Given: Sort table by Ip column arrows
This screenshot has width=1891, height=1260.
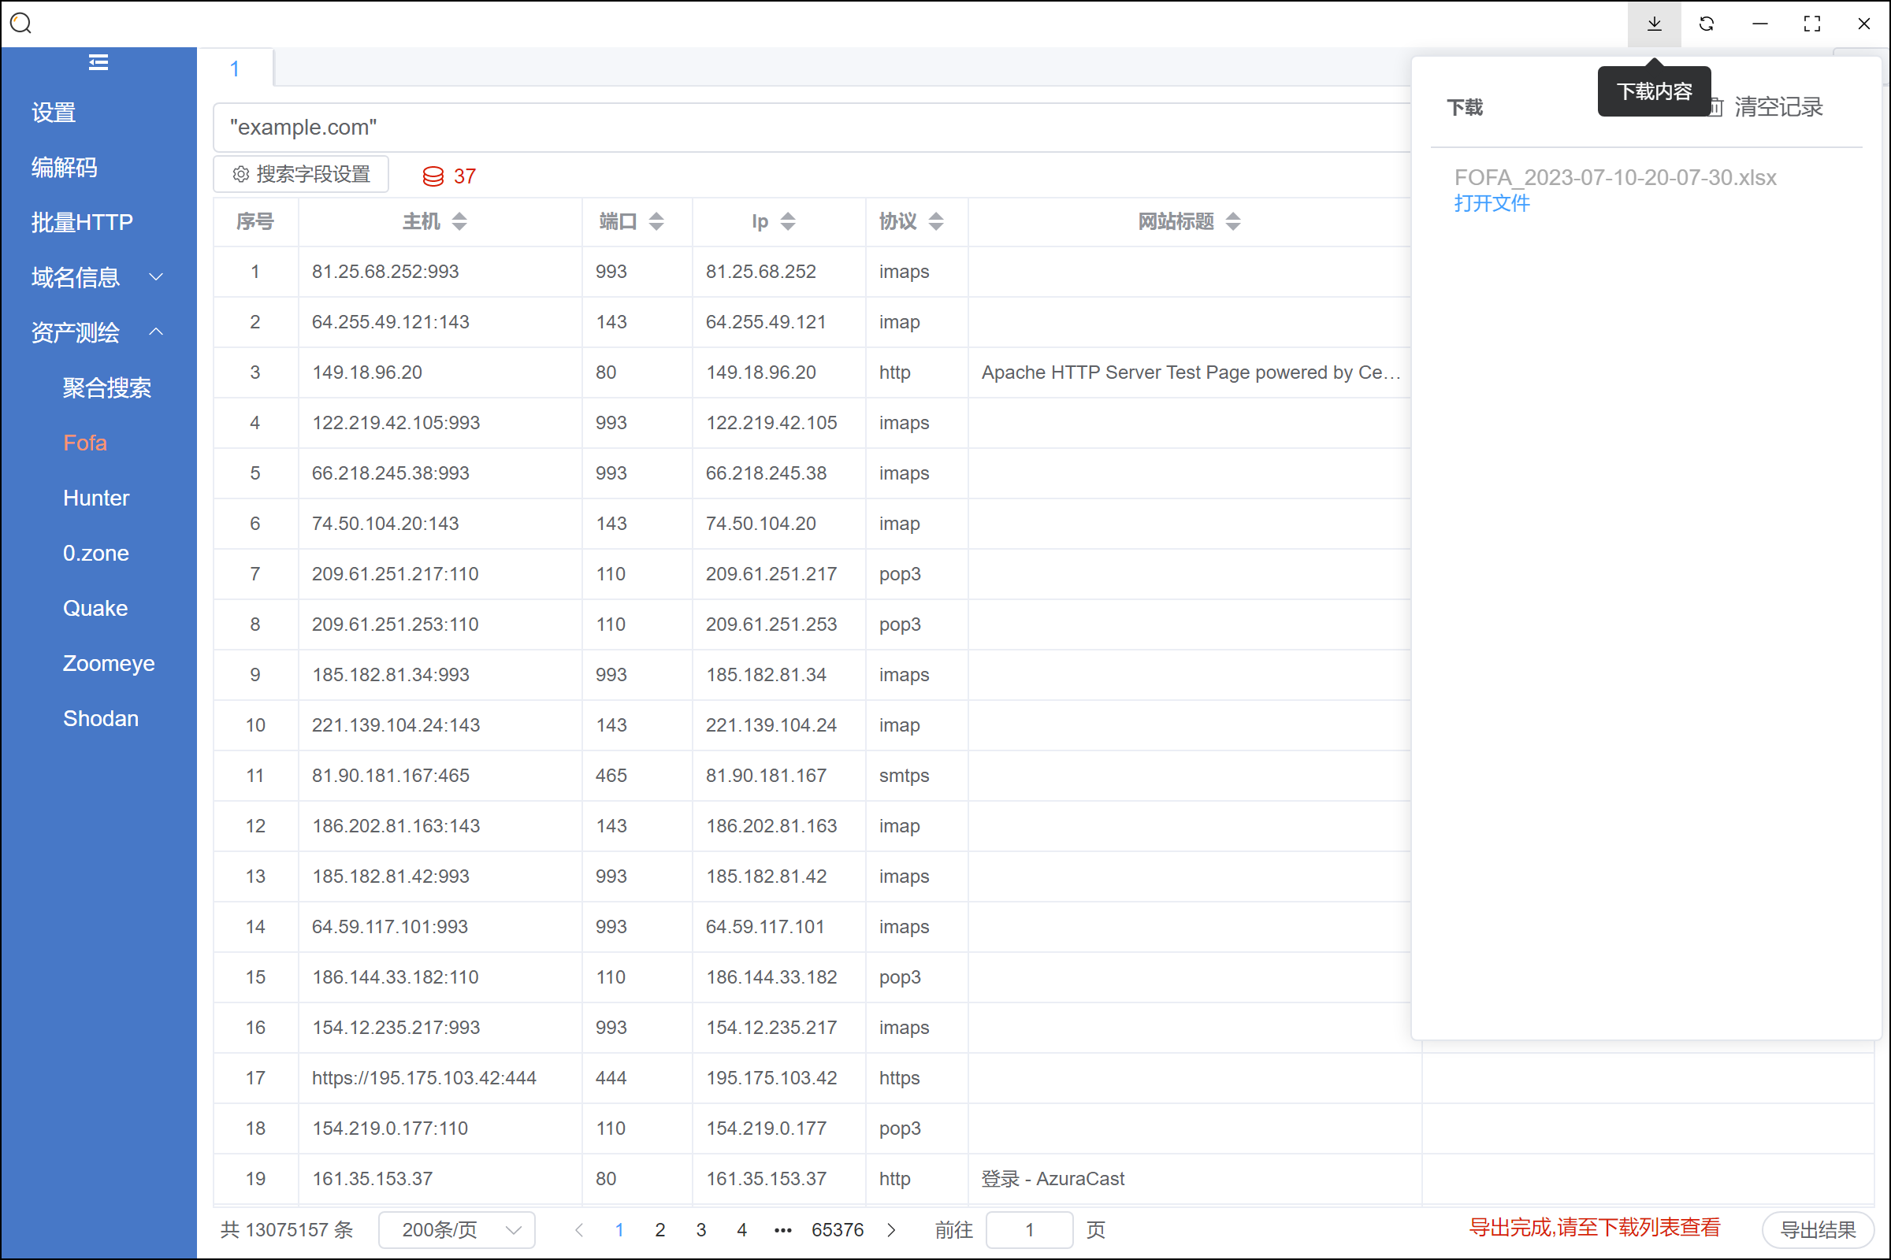Looking at the screenshot, I should click(788, 221).
